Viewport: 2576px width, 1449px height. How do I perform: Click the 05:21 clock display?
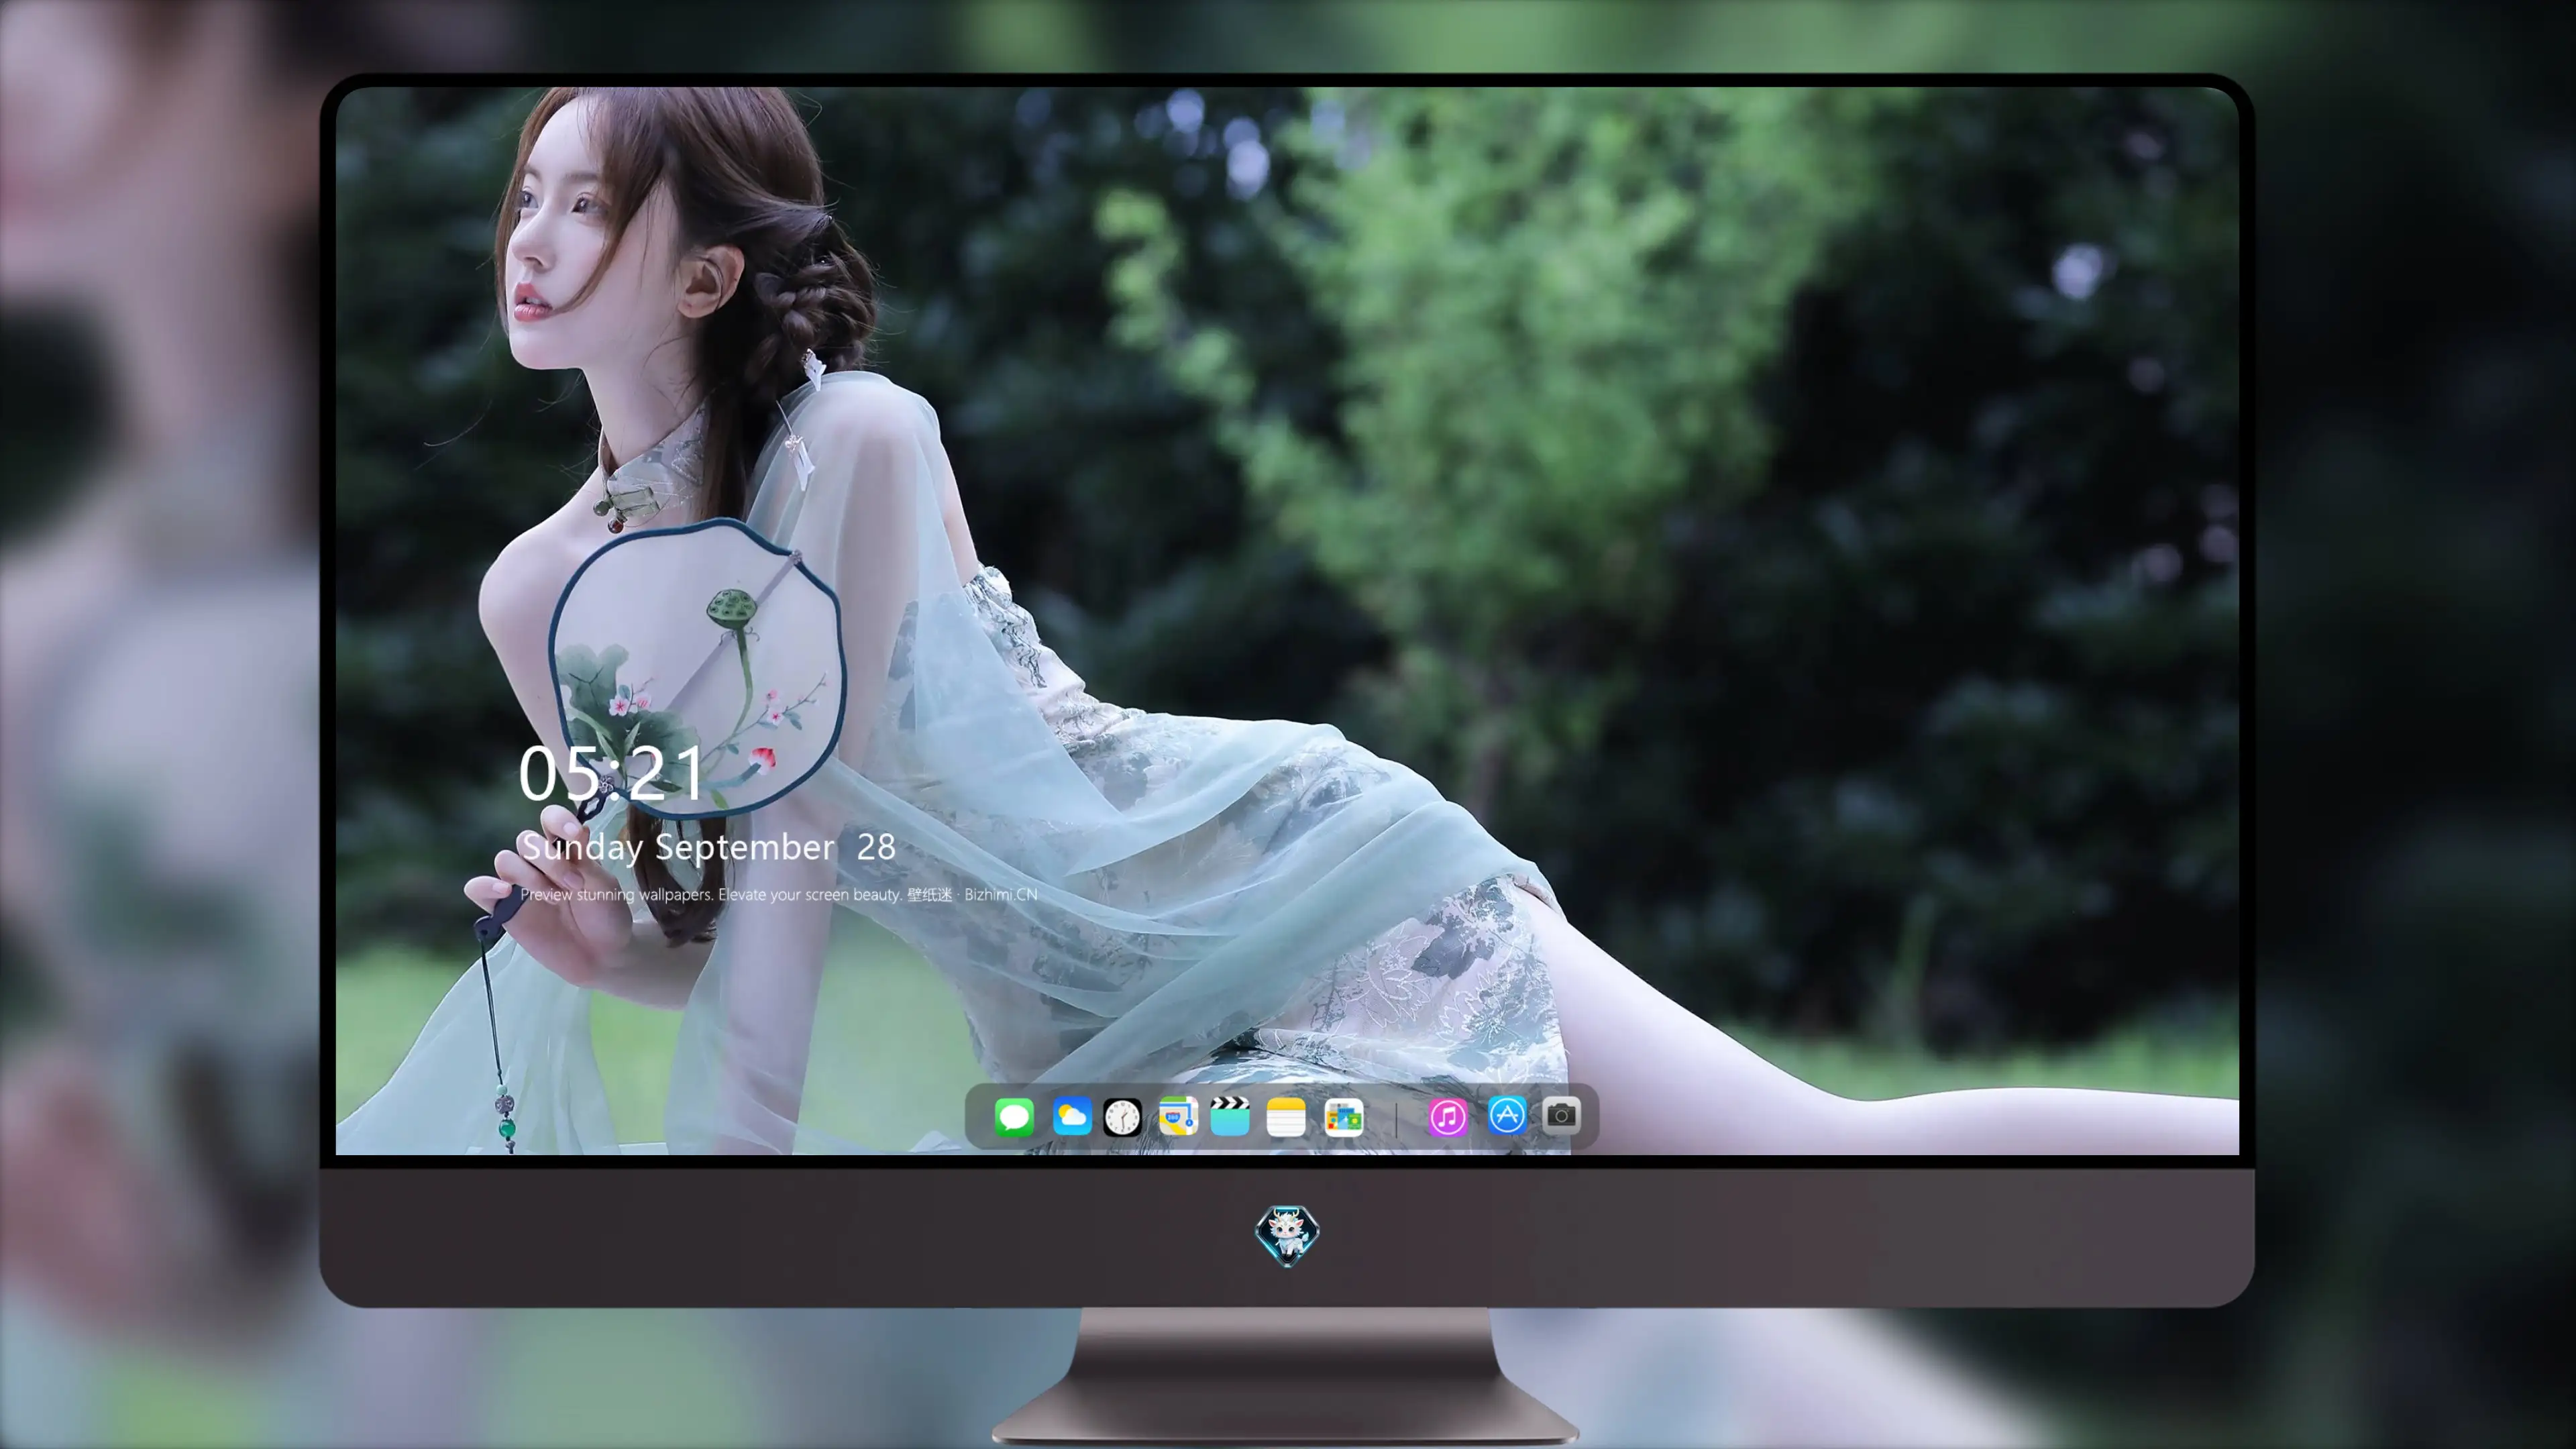coord(611,773)
